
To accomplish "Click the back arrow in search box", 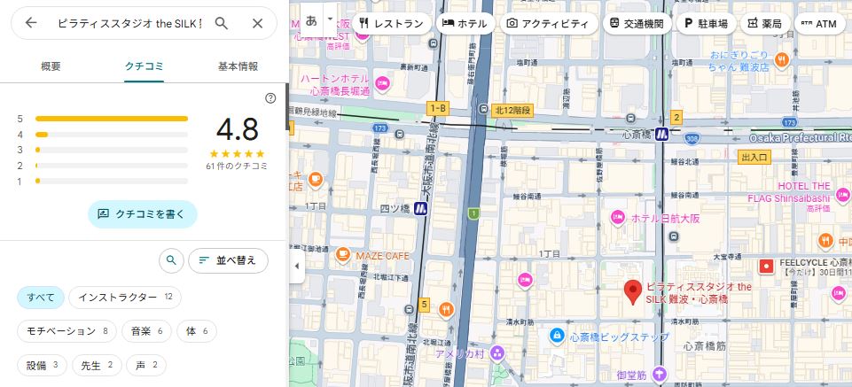I will click(x=31, y=23).
